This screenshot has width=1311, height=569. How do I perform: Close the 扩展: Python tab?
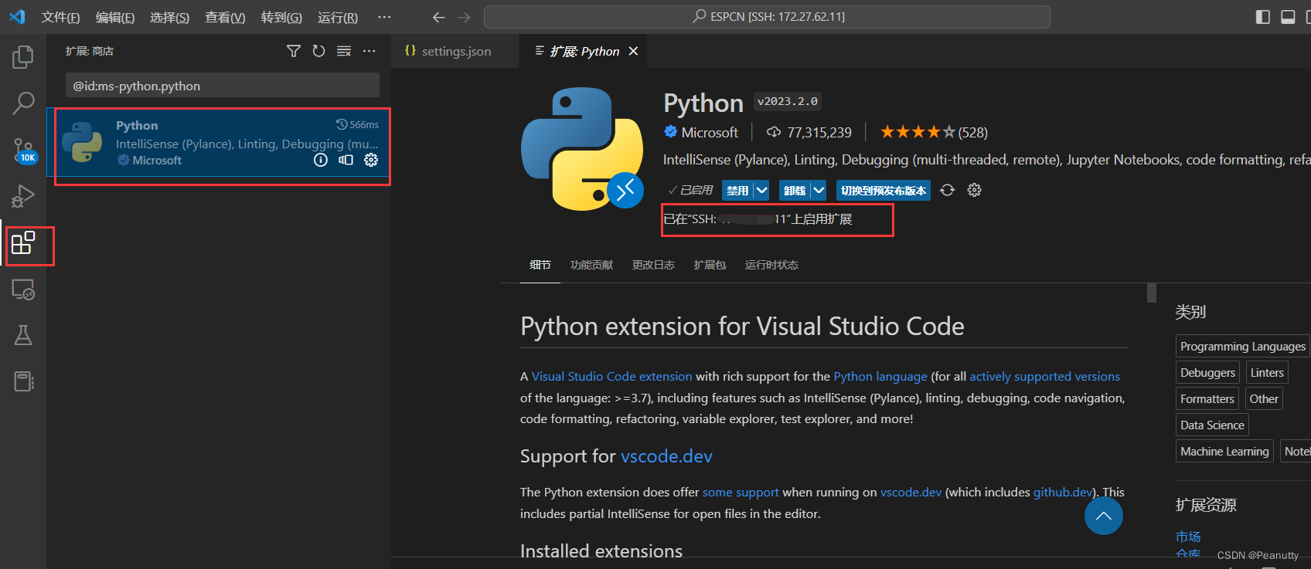point(633,51)
